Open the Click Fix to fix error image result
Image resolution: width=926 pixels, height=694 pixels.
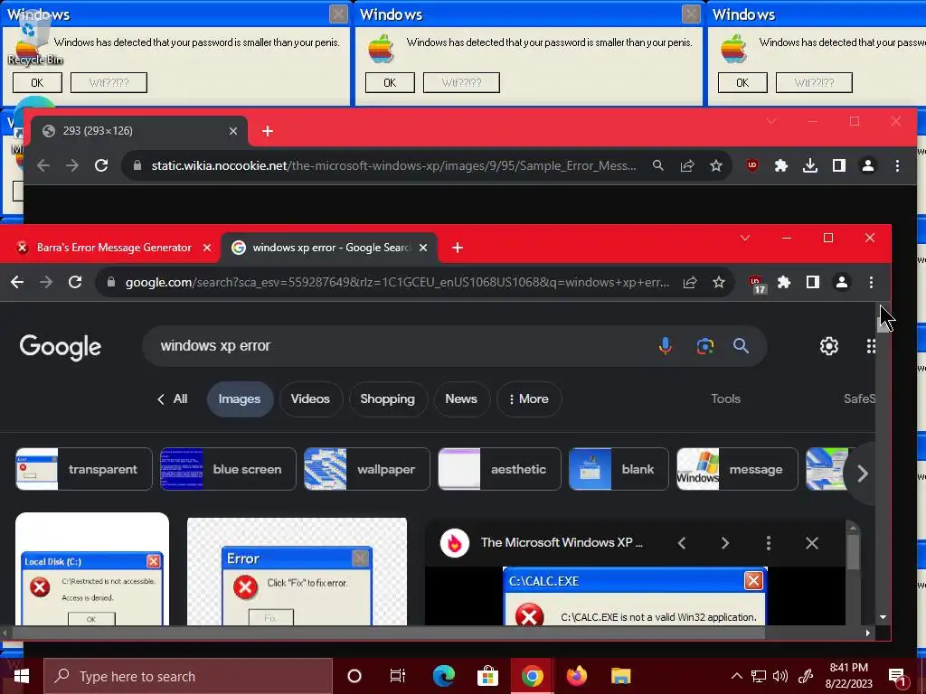tap(297, 571)
